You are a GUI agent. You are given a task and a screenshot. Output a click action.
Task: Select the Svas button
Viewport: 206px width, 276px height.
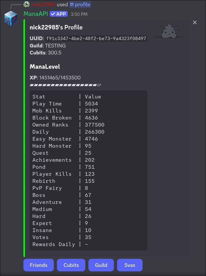click(x=130, y=265)
